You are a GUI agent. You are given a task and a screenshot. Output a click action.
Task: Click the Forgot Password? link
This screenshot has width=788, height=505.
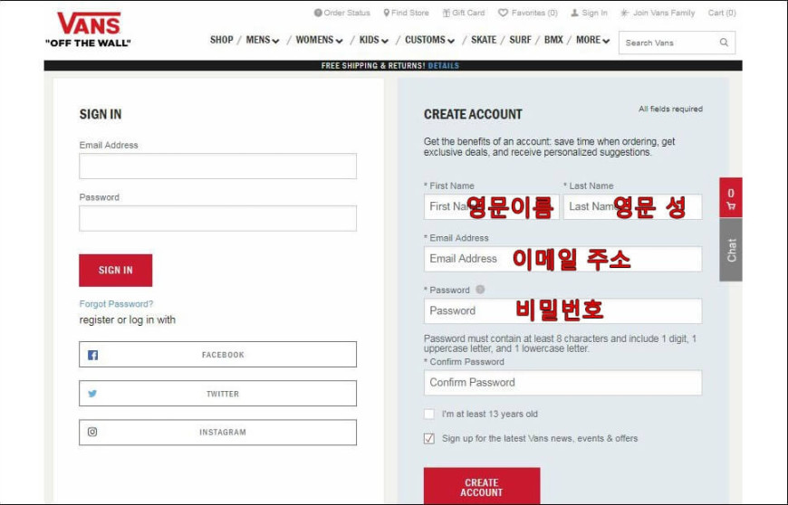pyautogui.click(x=116, y=304)
